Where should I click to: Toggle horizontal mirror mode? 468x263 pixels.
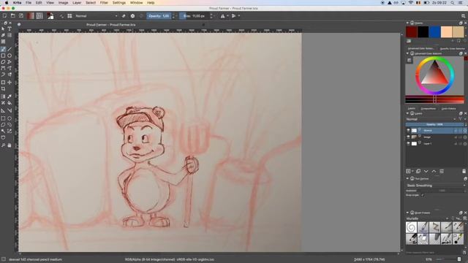coord(222,16)
